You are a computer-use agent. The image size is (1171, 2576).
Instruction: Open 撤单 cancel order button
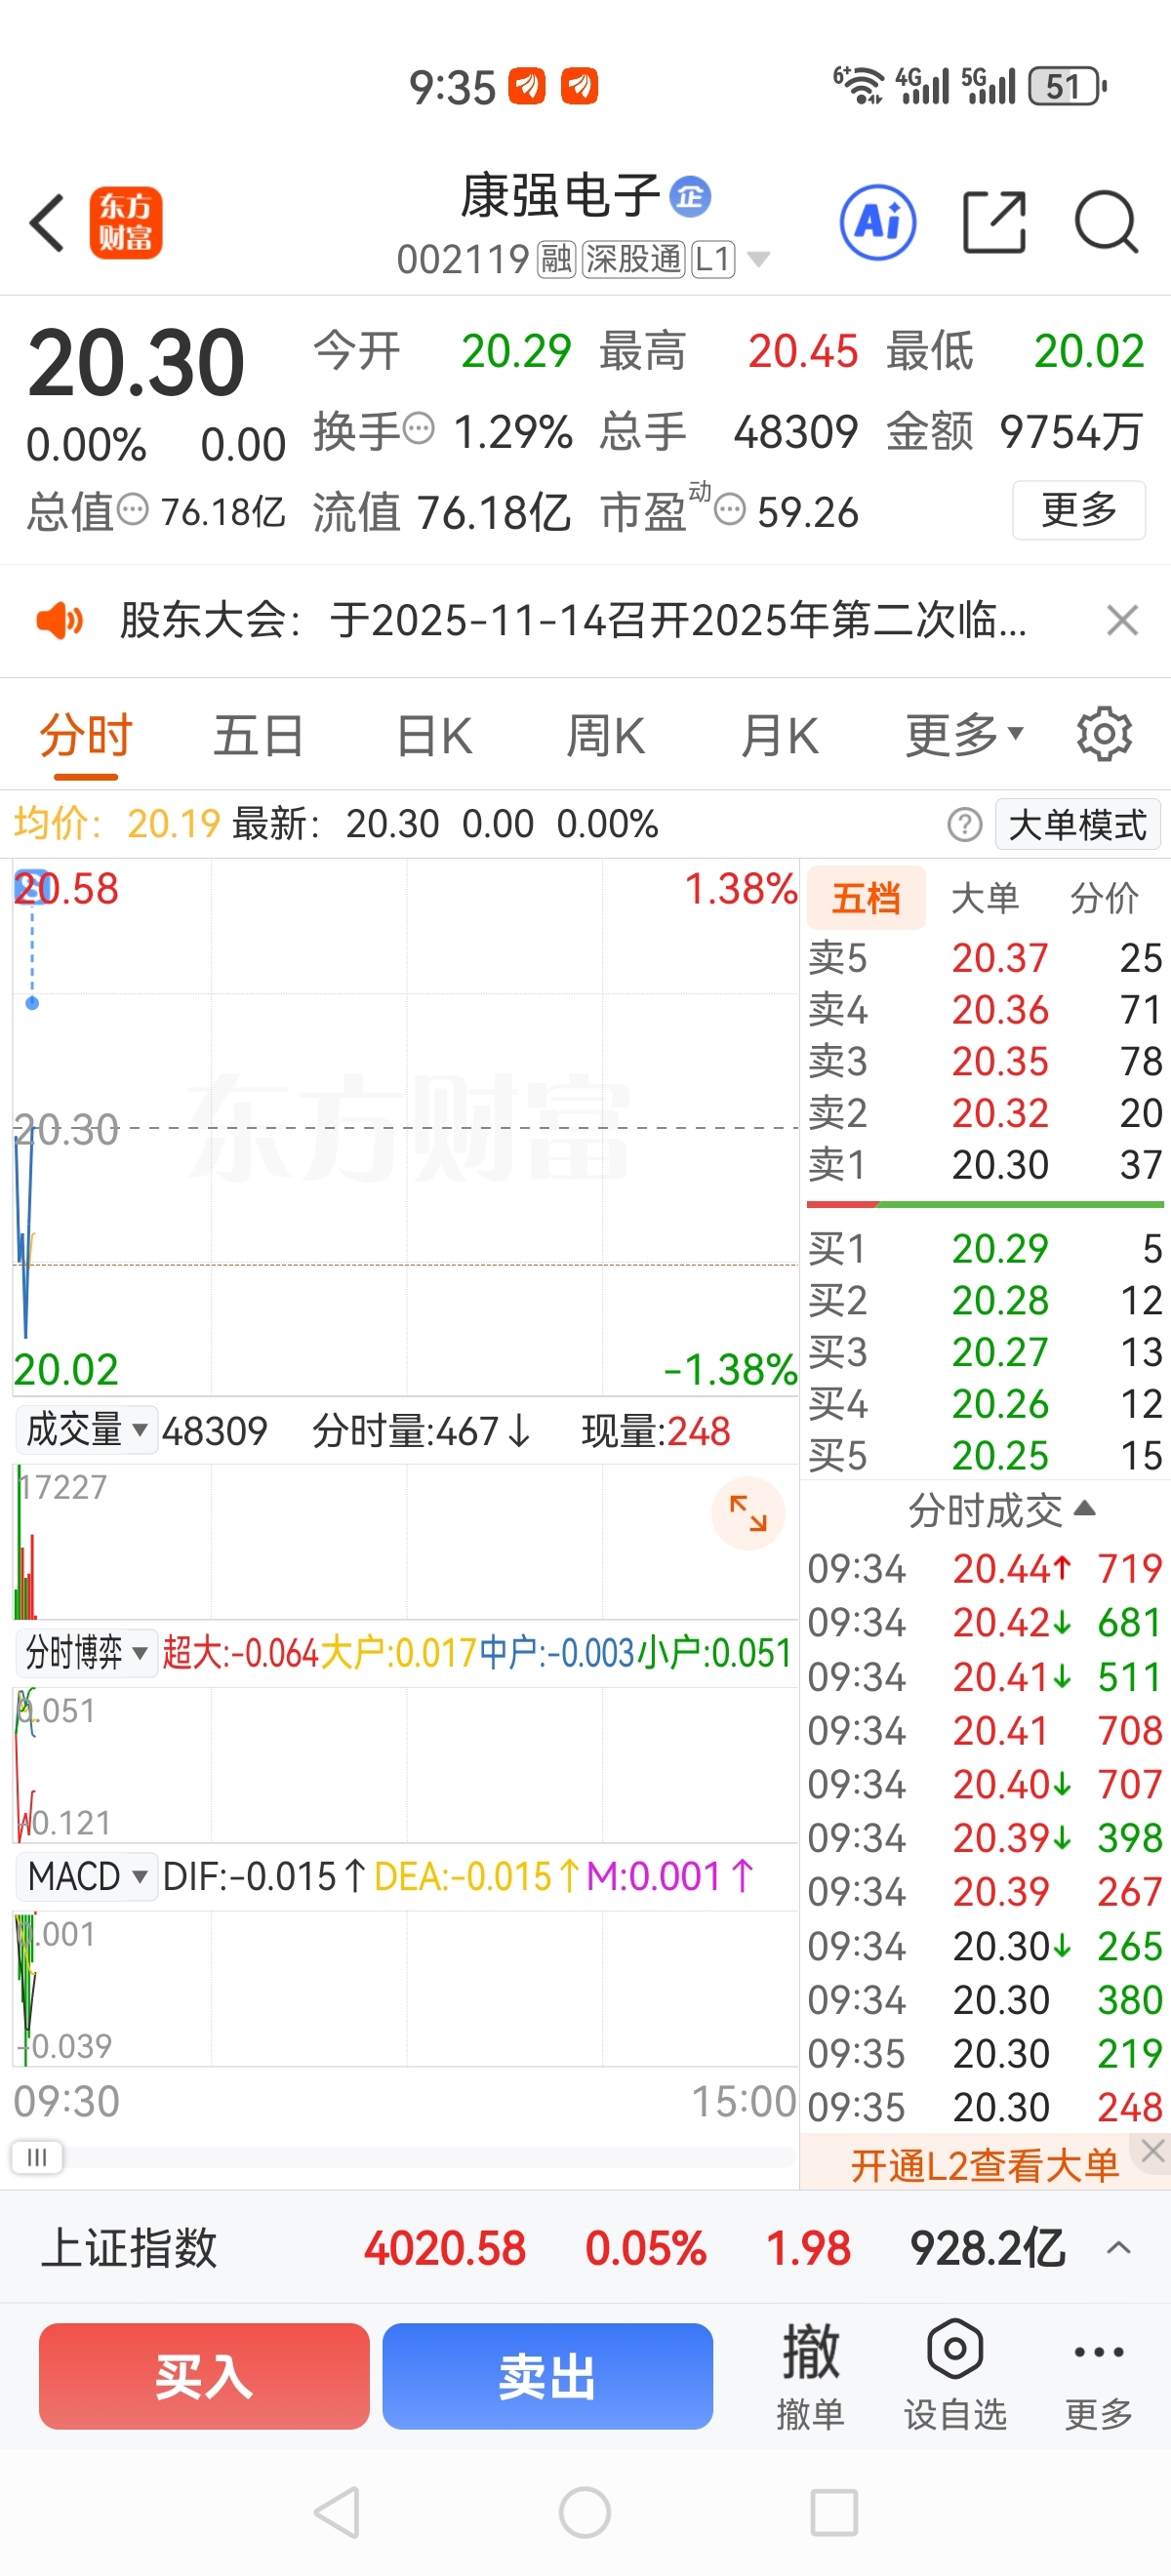(811, 2376)
